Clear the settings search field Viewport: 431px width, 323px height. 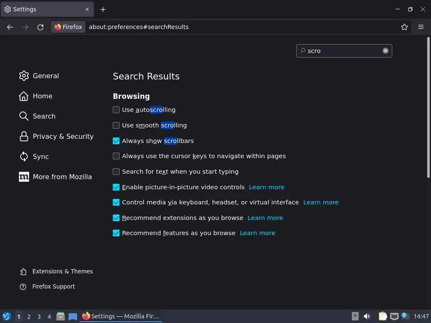(386, 51)
